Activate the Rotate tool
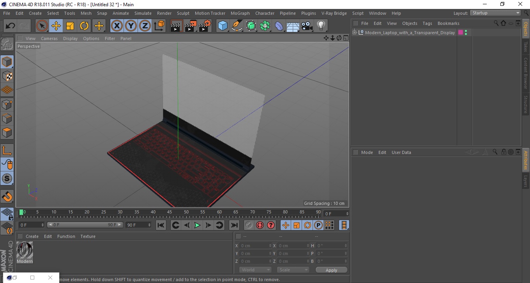 point(84,26)
